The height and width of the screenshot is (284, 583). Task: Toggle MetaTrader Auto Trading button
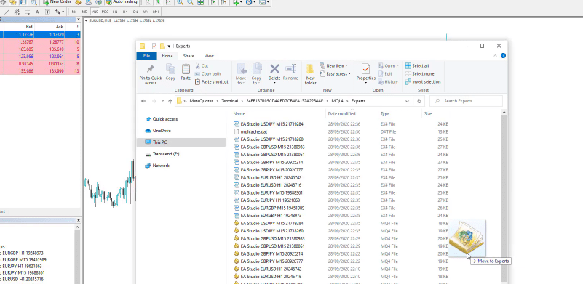(x=122, y=2)
